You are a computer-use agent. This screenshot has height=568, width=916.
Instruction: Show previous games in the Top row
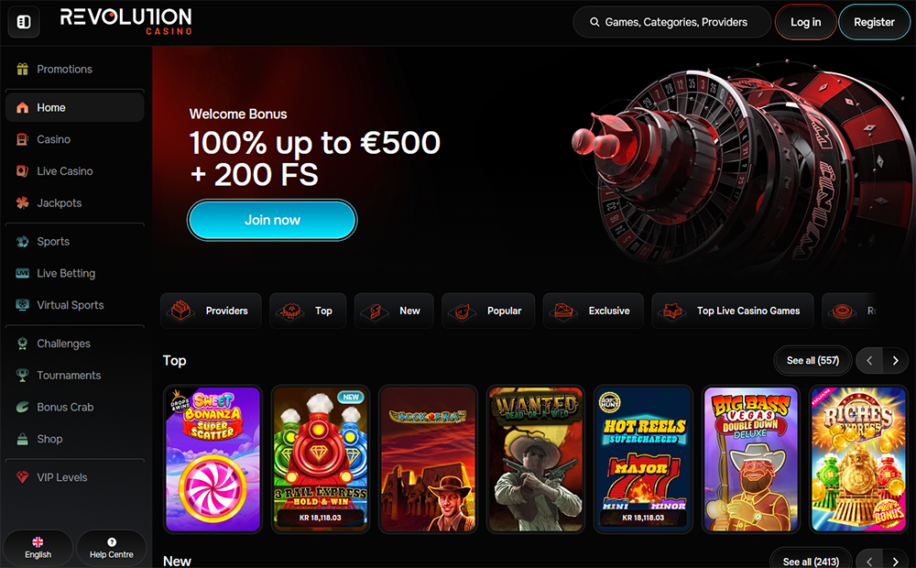pos(869,361)
